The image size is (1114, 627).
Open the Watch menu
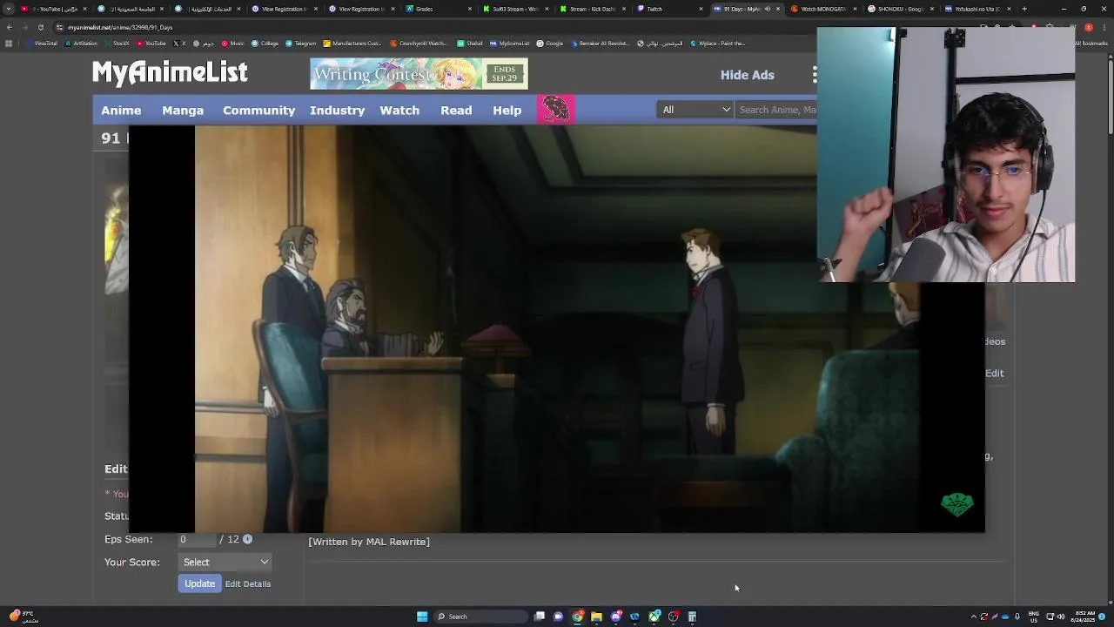click(x=399, y=110)
